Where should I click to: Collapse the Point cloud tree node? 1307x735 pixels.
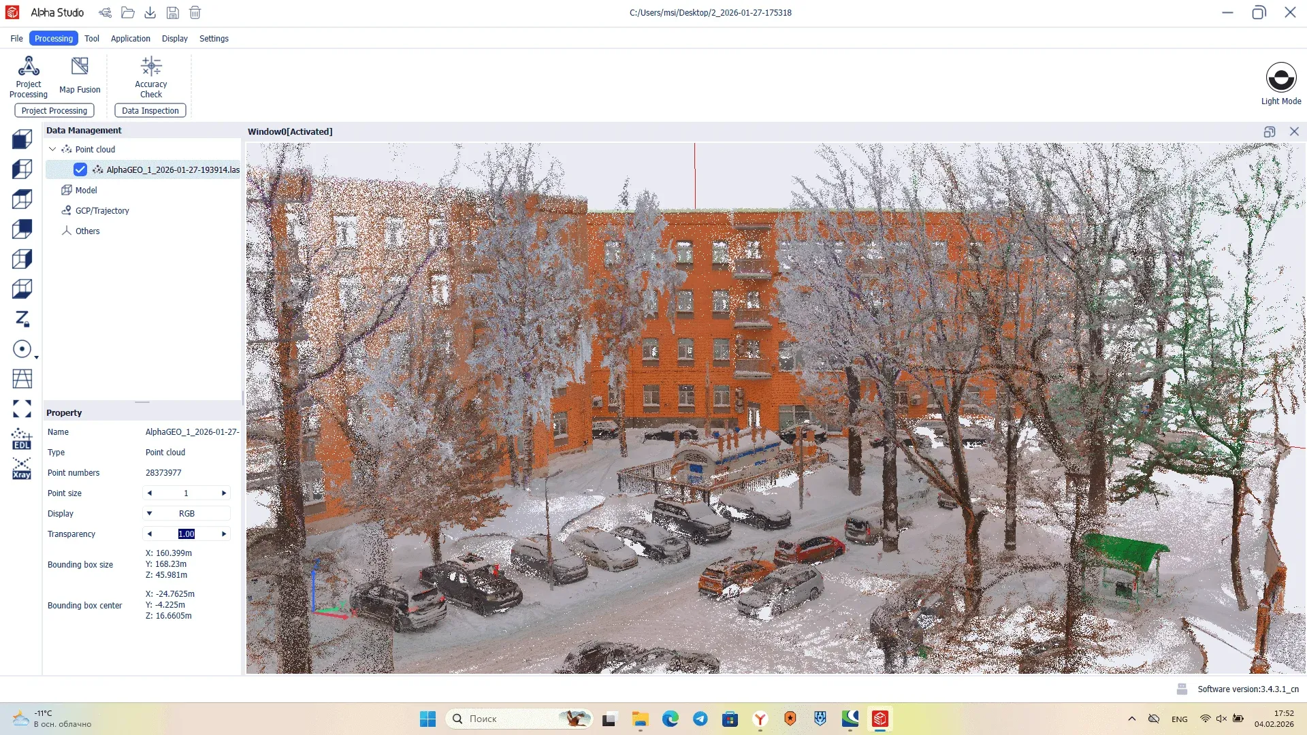[x=52, y=149]
